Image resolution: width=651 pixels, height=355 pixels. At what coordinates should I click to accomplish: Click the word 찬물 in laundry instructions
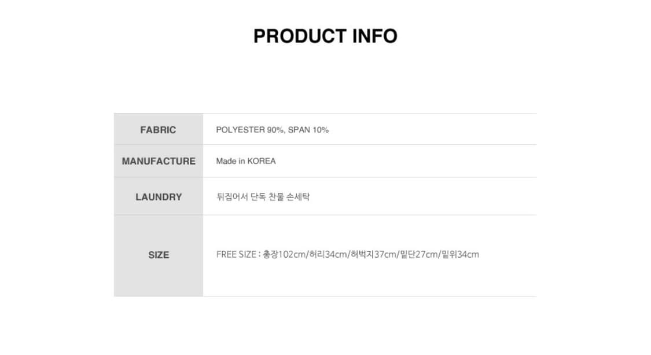pyautogui.click(x=278, y=197)
